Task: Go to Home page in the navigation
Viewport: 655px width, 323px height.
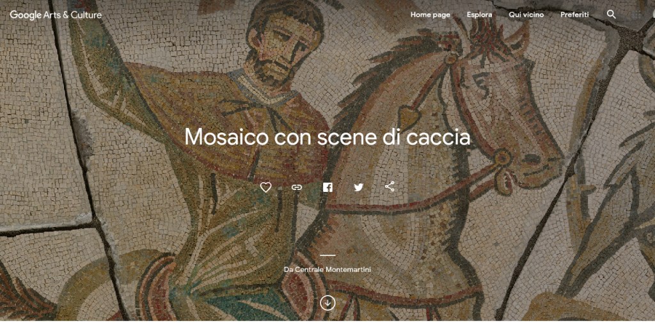Action: [430, 15]
